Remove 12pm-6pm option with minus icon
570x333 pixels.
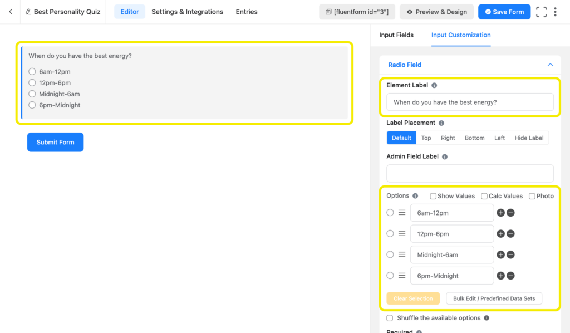tap(510, 234)
